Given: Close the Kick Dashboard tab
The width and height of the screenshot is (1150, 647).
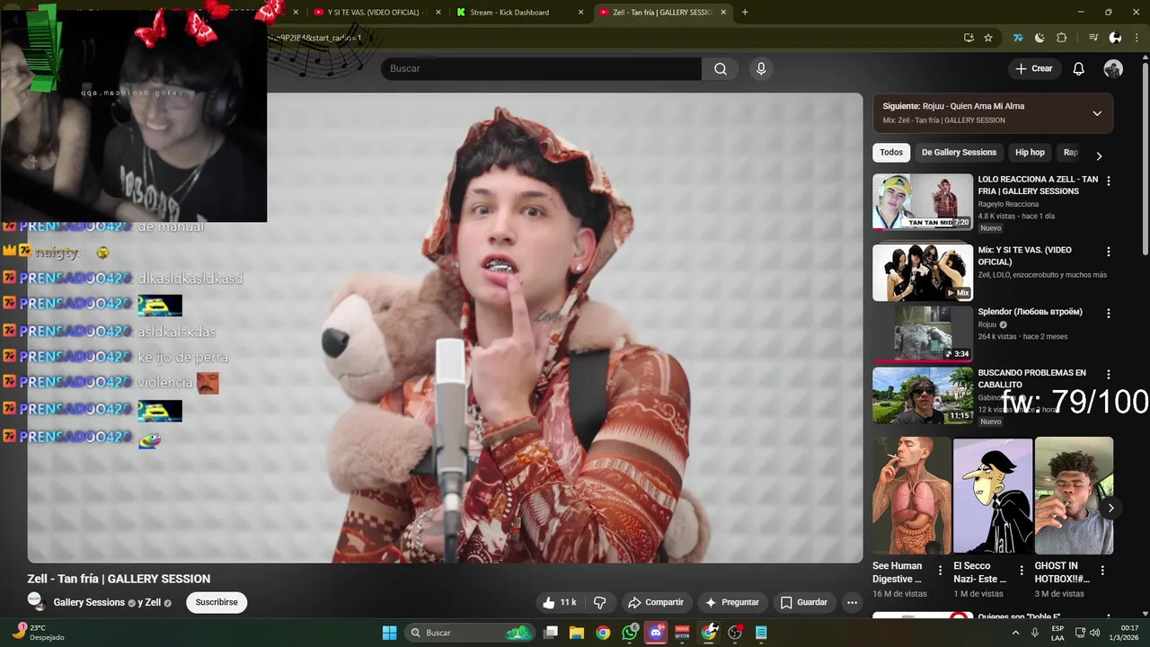Looking at the screenshot, I should coord(580,13).
